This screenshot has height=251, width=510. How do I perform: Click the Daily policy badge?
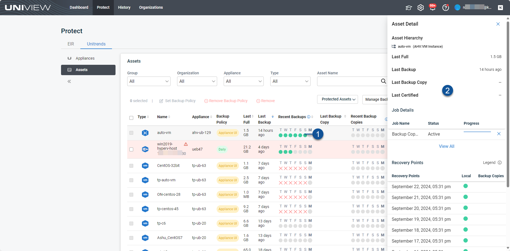tap(222, 149)
